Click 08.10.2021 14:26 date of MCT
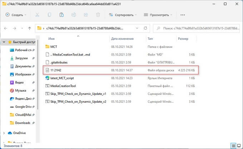The image size is (243, 149). (x=122, y=47)
